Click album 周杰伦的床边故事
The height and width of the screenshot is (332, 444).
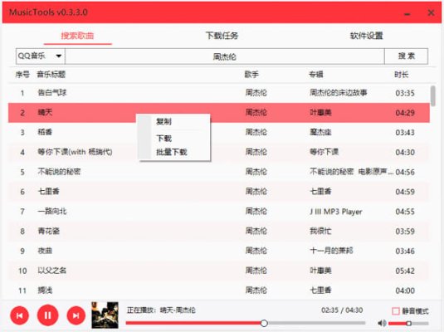point(339,93)
